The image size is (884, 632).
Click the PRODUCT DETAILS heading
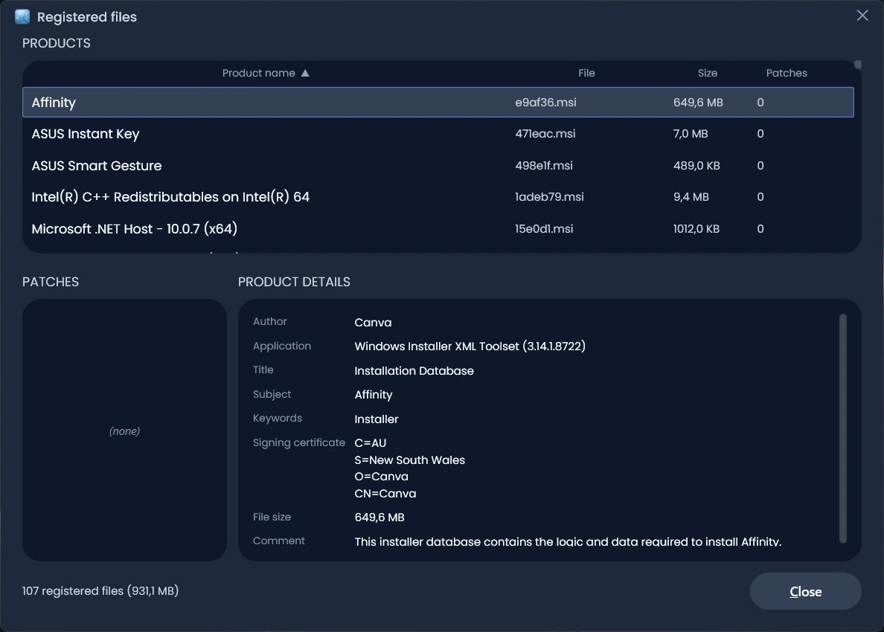pos(294,282)
